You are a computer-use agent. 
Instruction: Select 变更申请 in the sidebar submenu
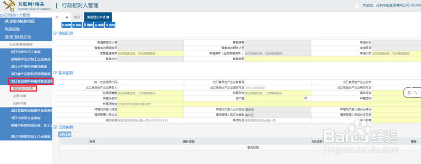(x=19, y=96)
